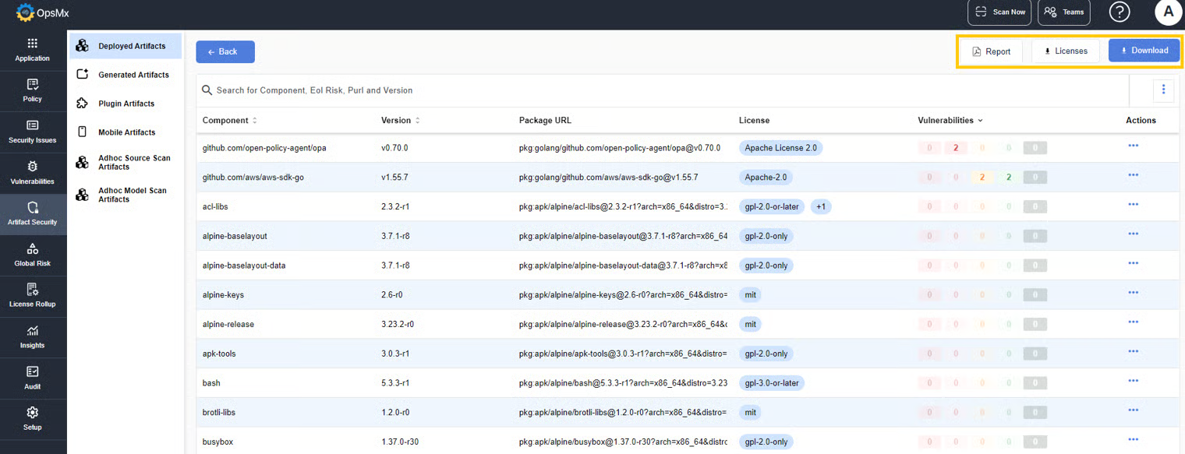This screenshot has height=454, width=1185.
Task: Sort the table by Version column
Action: 417,121
